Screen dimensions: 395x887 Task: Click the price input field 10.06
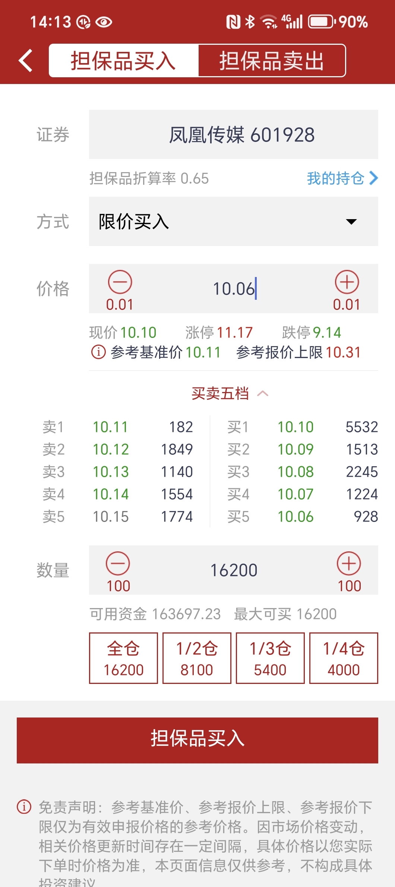[x=234, y=289]
